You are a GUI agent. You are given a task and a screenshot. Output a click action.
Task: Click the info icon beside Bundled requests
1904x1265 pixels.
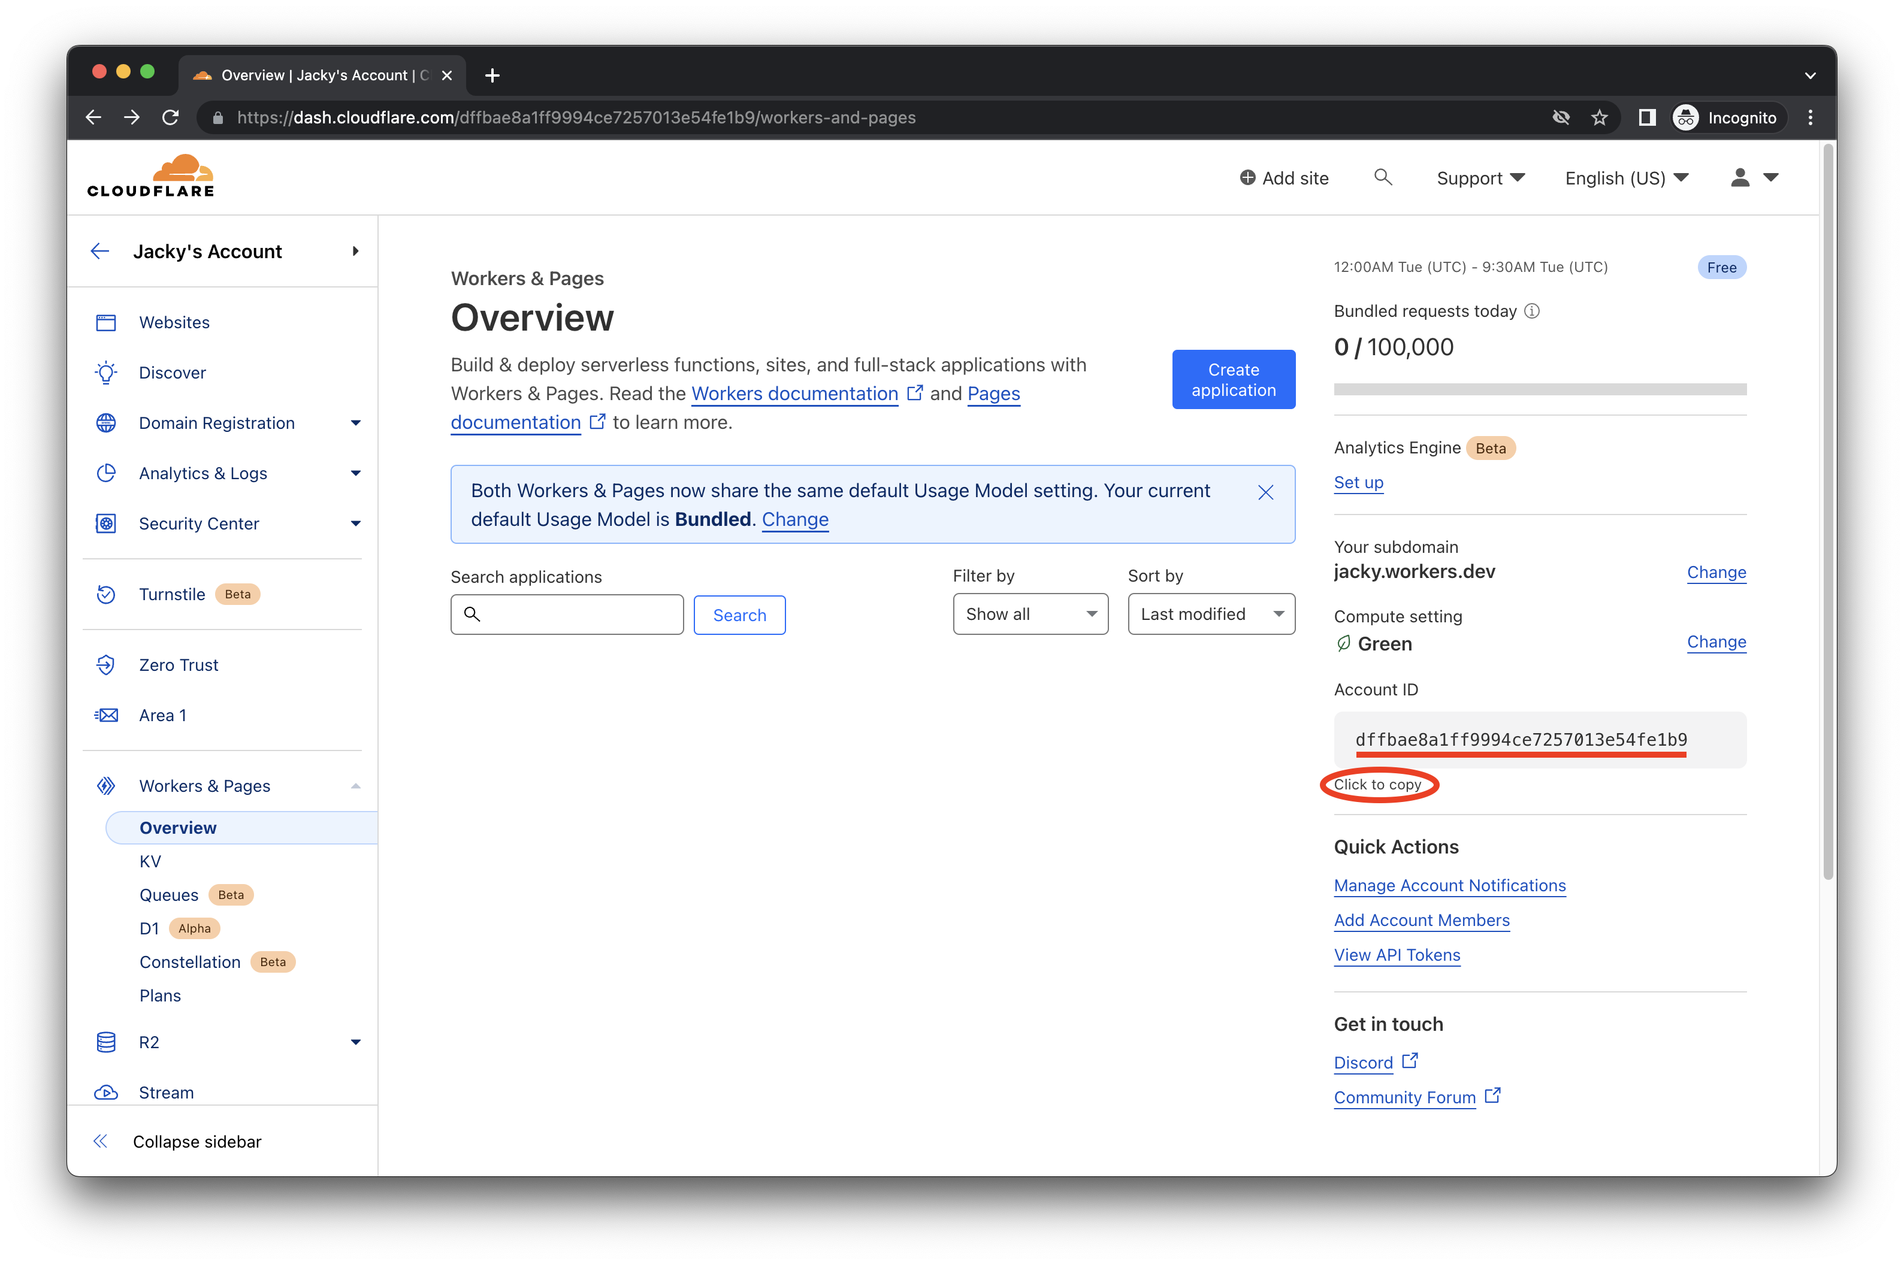coord(1531,311)
